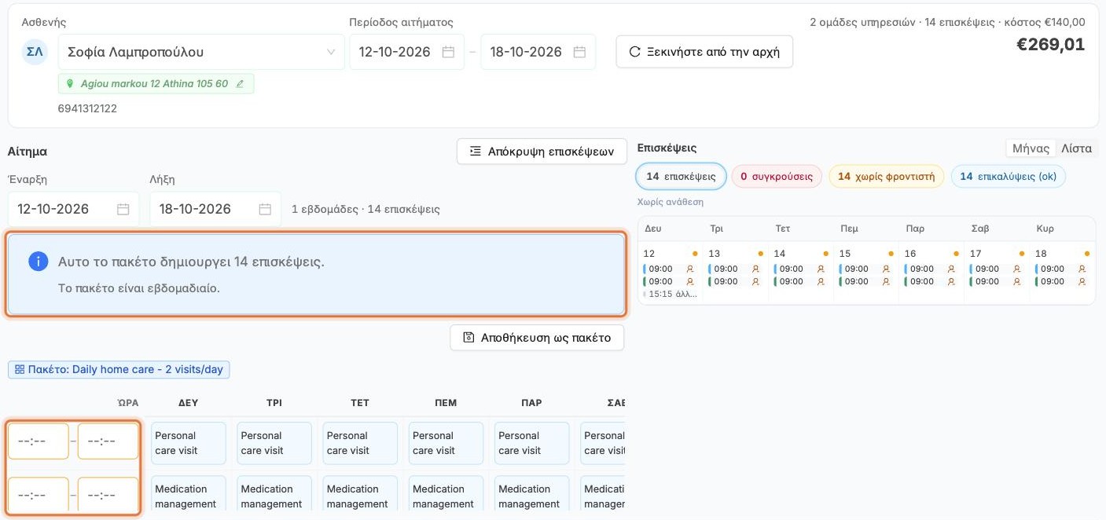
Task: Open the calendar icon of the 12-10-2026 request period field
Action: tap(448, 52)
